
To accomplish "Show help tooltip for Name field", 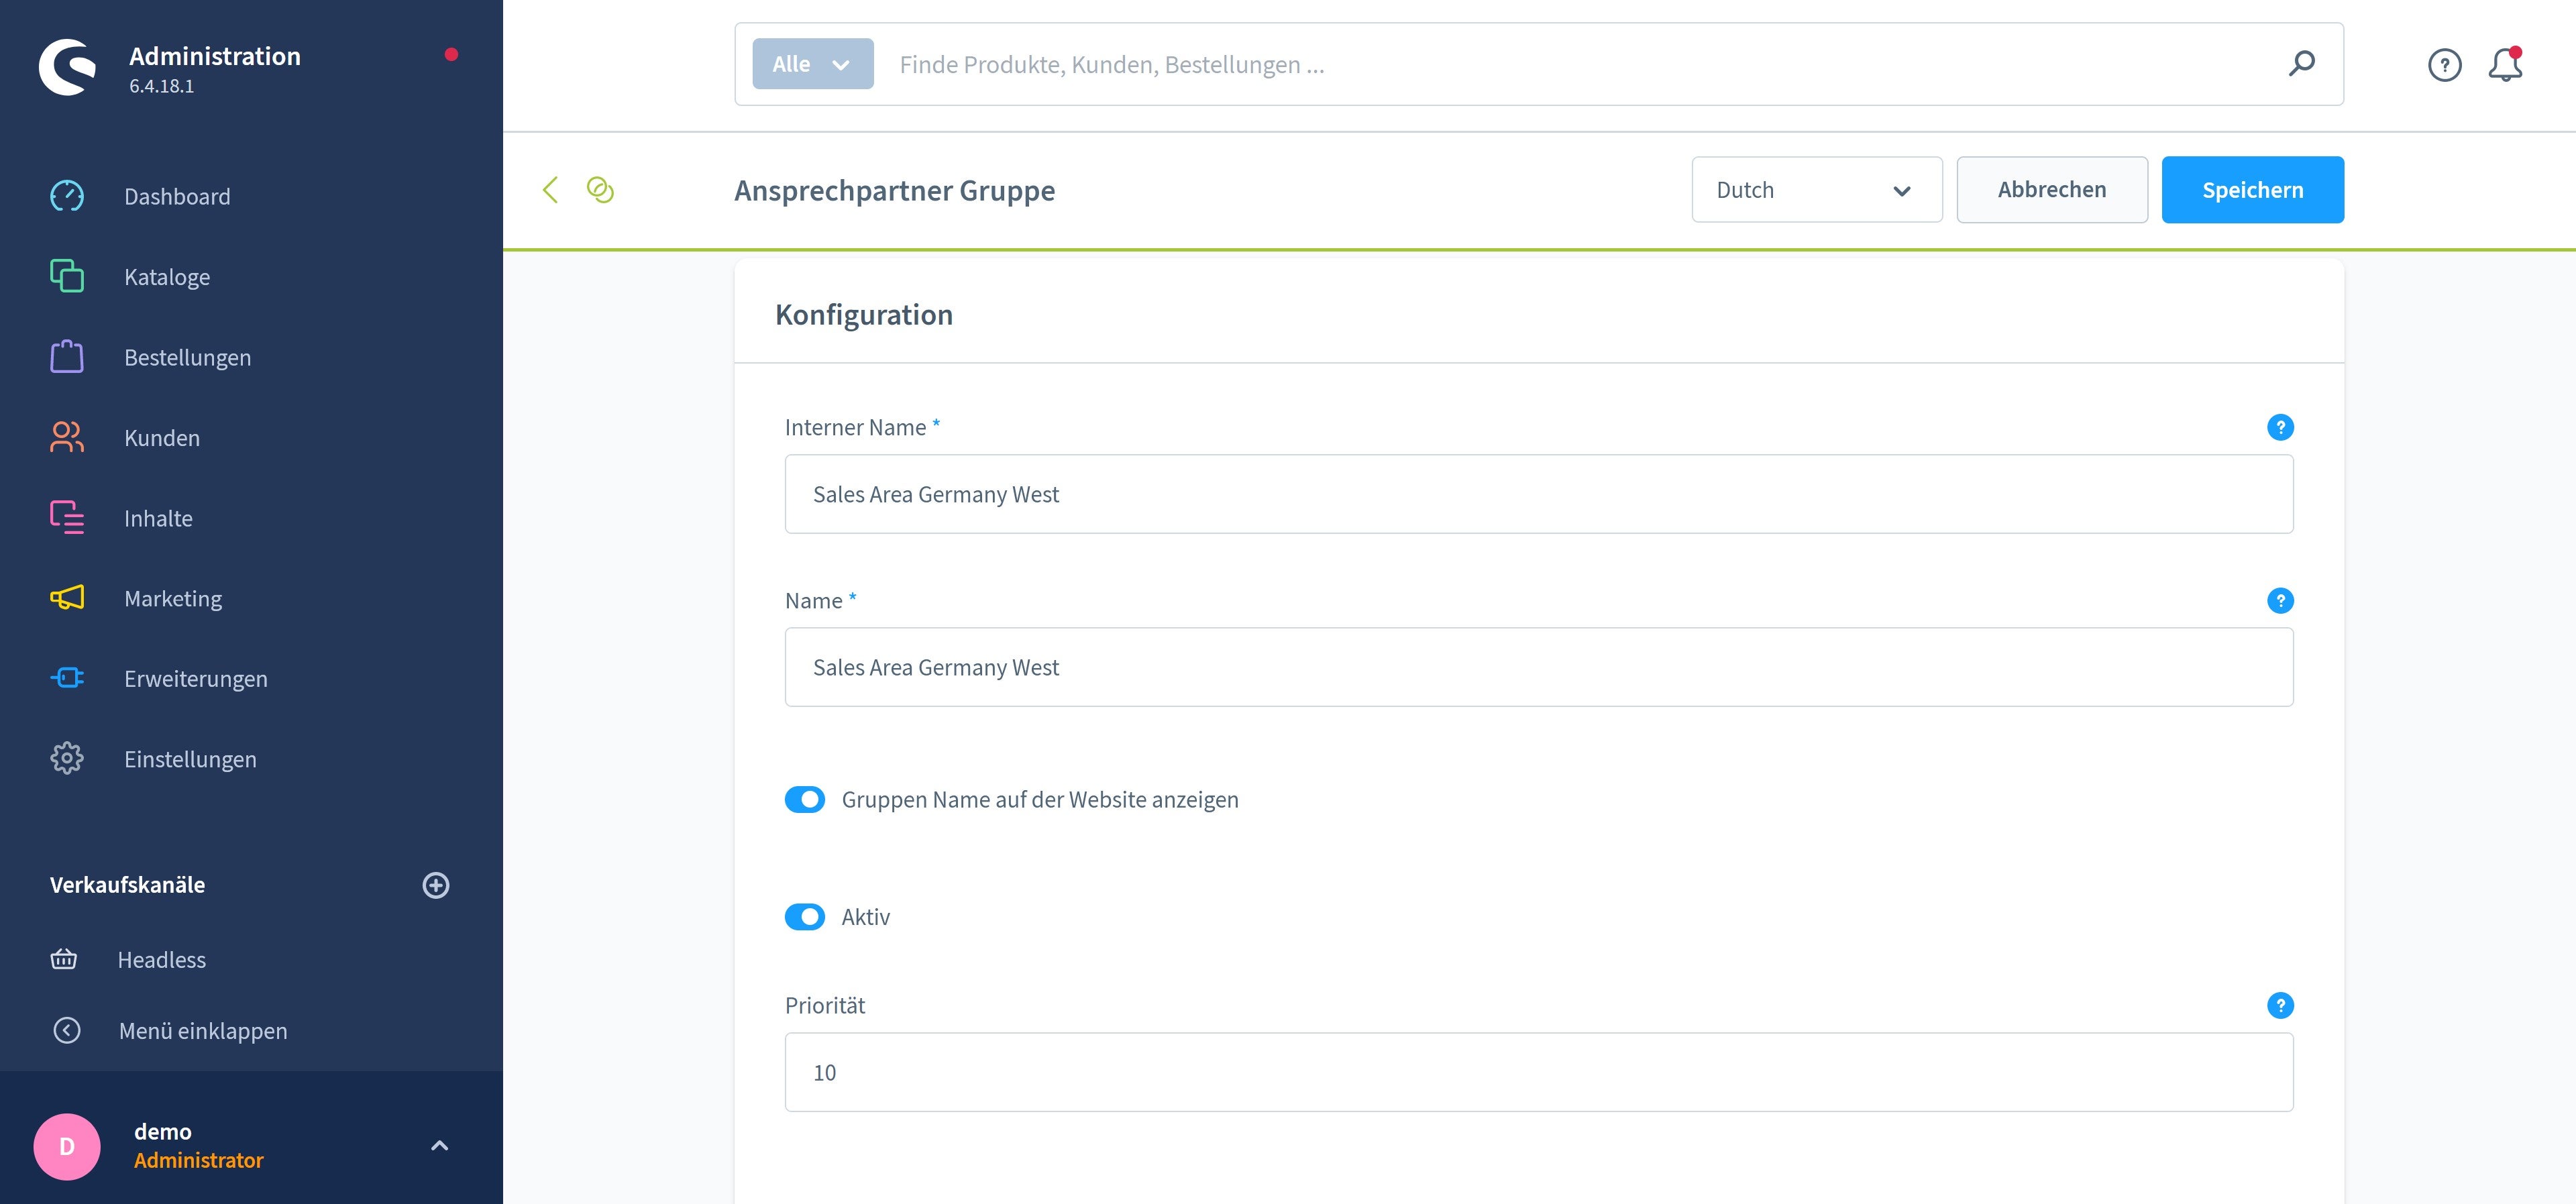I will click(2280, 600).
